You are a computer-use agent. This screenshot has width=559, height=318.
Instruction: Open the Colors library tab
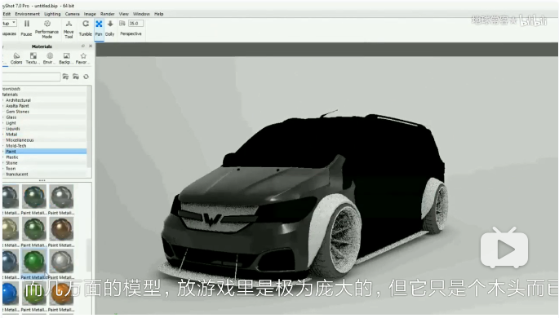coord(16,59)
